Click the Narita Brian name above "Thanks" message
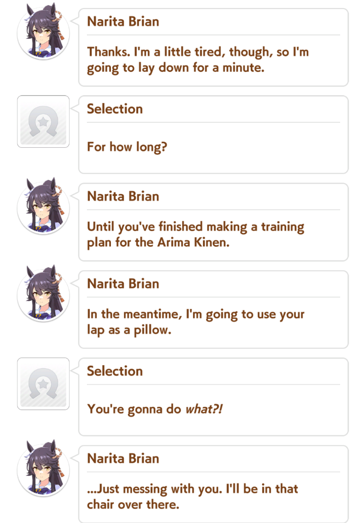Screen dimensions: 358x523 123,22
